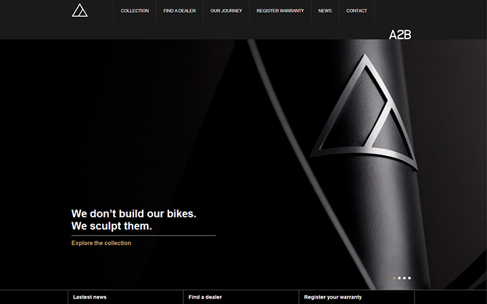Click the empty rightmost footer panel
The height and width of the screenshot is (304, 487).
pyautogui.click(x=451, y=297)
